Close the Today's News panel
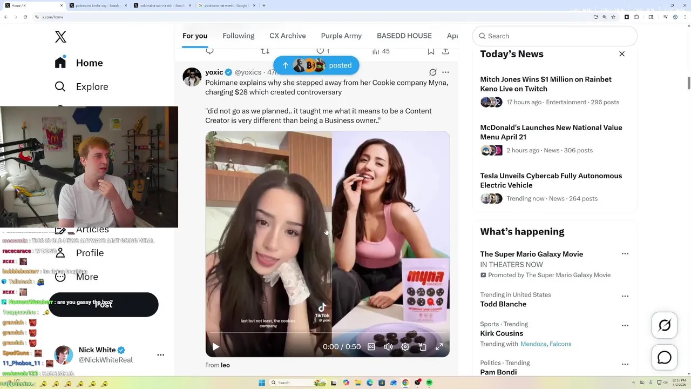The image size is (691, 389). click(x=622, y=54)
